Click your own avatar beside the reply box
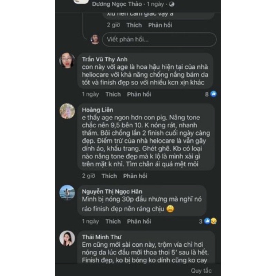276x276 pixels. (95, 39)
